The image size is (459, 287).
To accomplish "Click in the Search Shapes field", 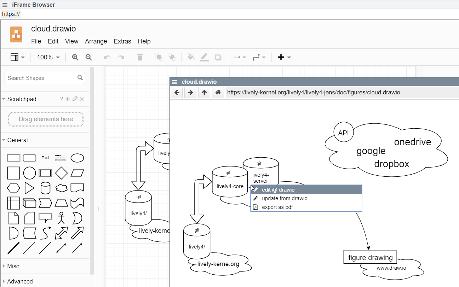I will click(x=41, y=78).
